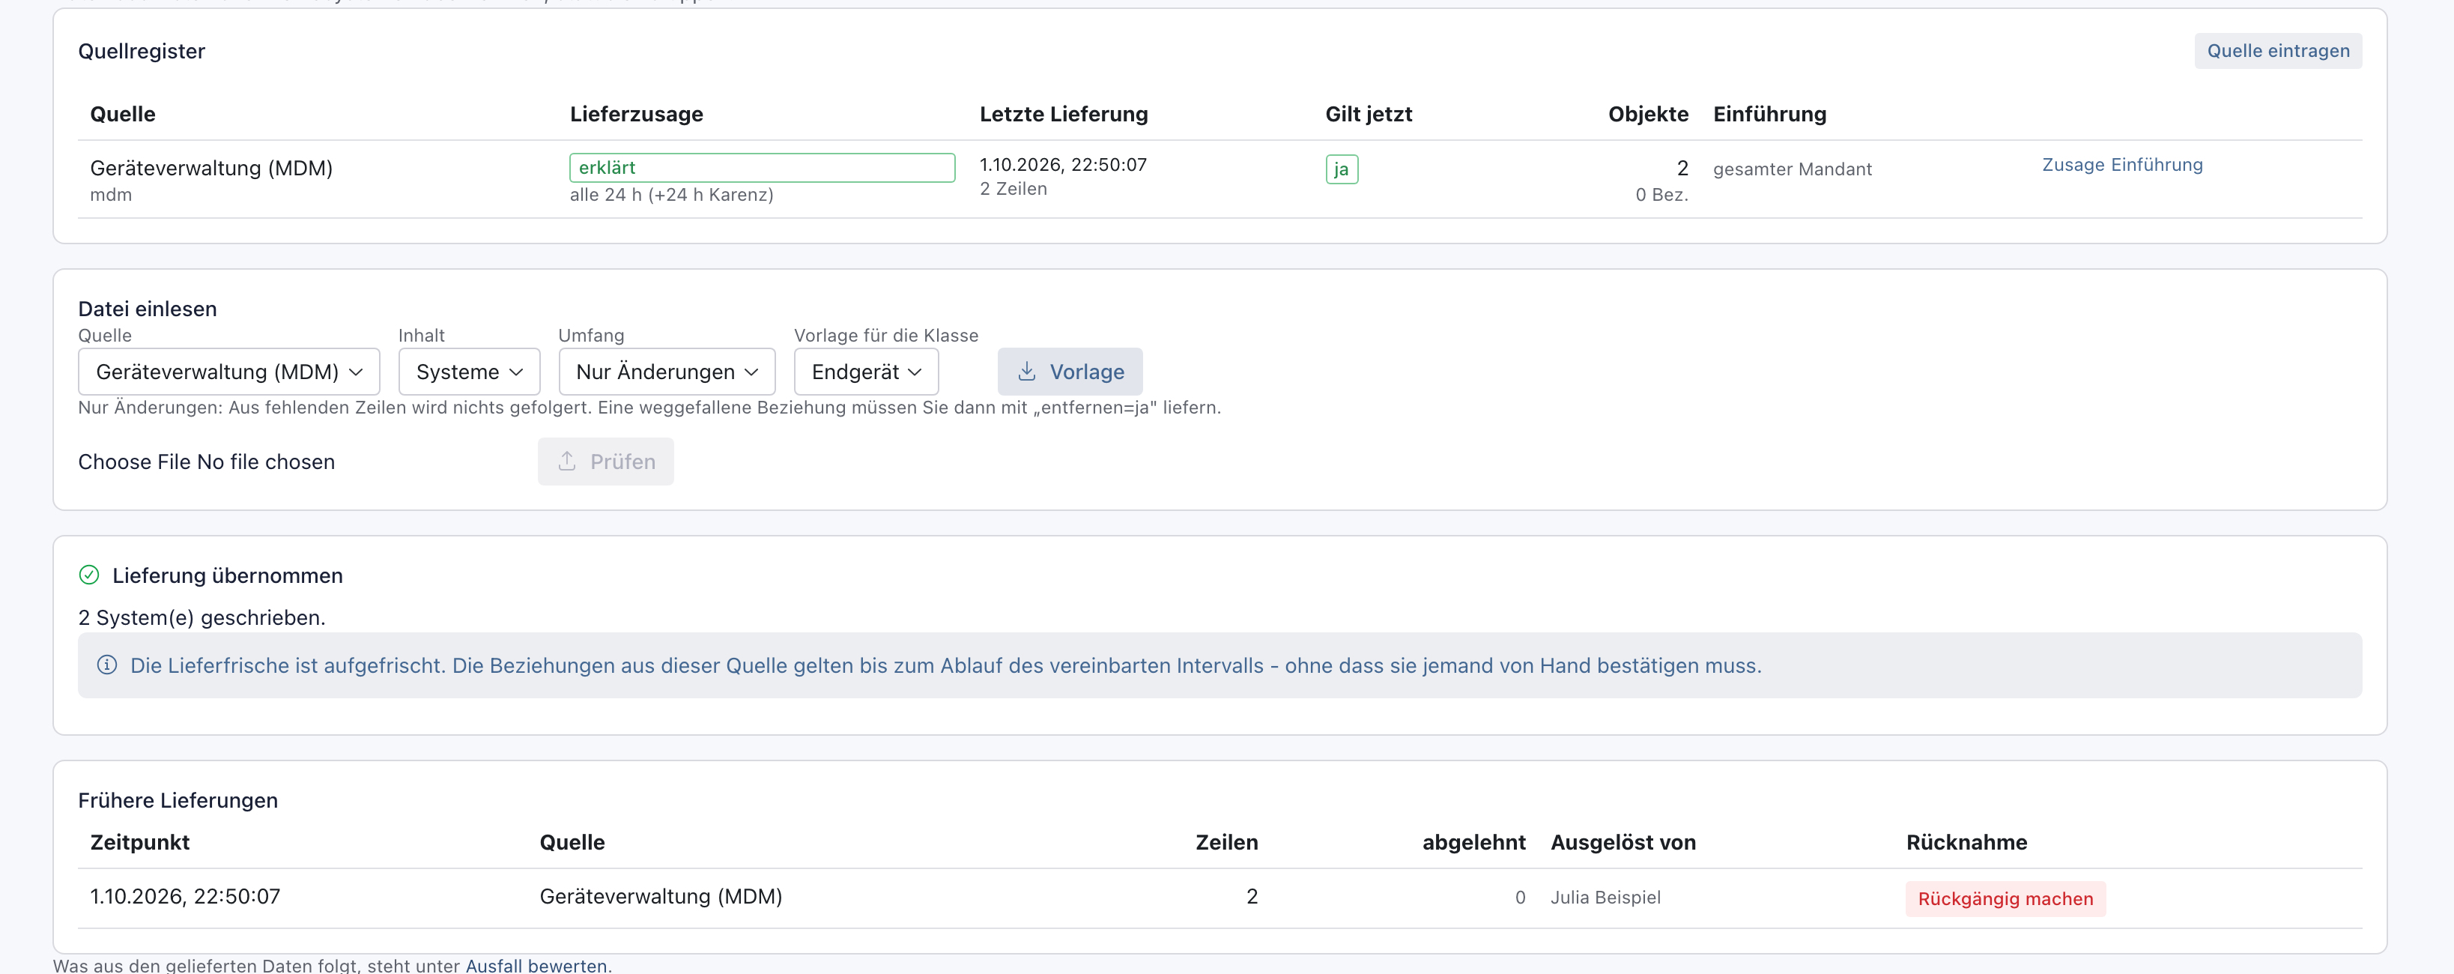
Task: Click the erklärt status badge
Action: 762,167
